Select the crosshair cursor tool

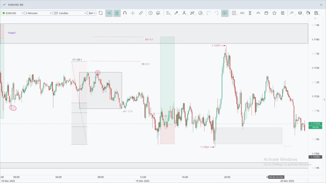tap(133, 13)
